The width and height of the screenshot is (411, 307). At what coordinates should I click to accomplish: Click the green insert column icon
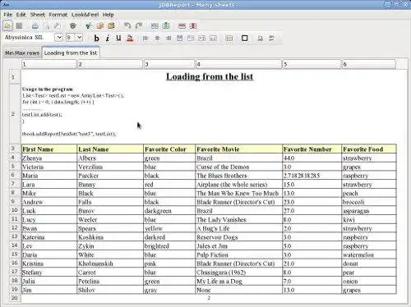click(166, 26)
